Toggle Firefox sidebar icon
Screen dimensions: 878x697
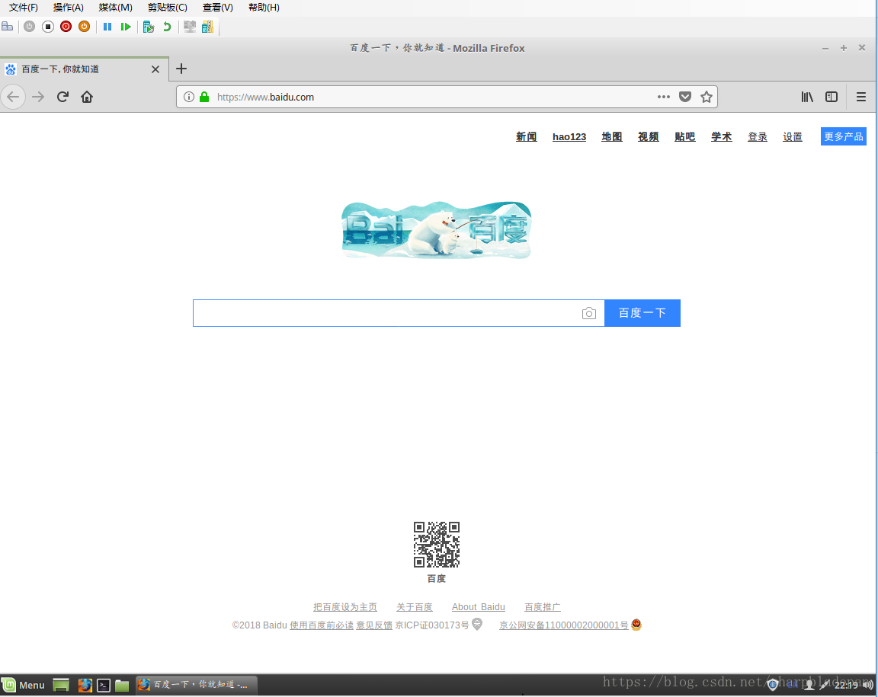point(832,97)
